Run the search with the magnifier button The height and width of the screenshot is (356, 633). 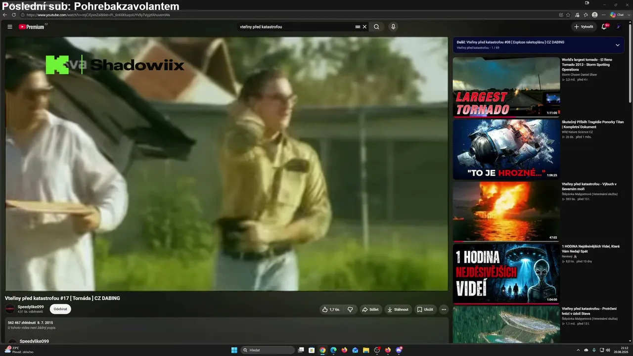point(376,27)
